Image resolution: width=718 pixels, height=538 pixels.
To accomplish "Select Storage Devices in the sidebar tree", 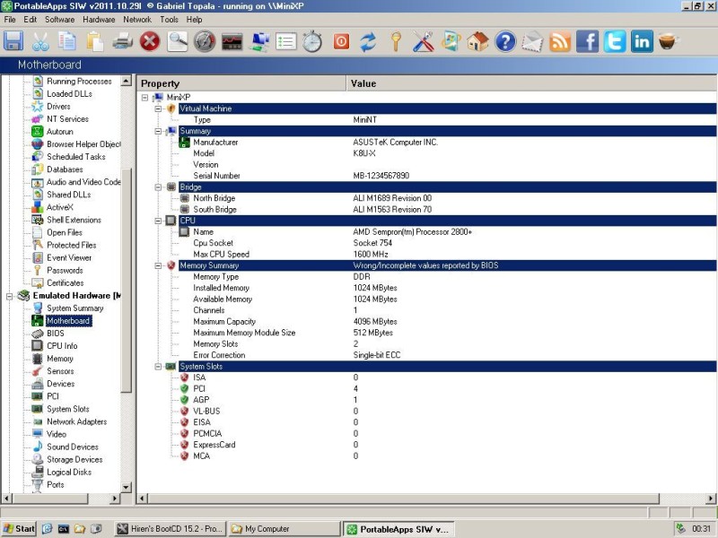I will (74, 459).
